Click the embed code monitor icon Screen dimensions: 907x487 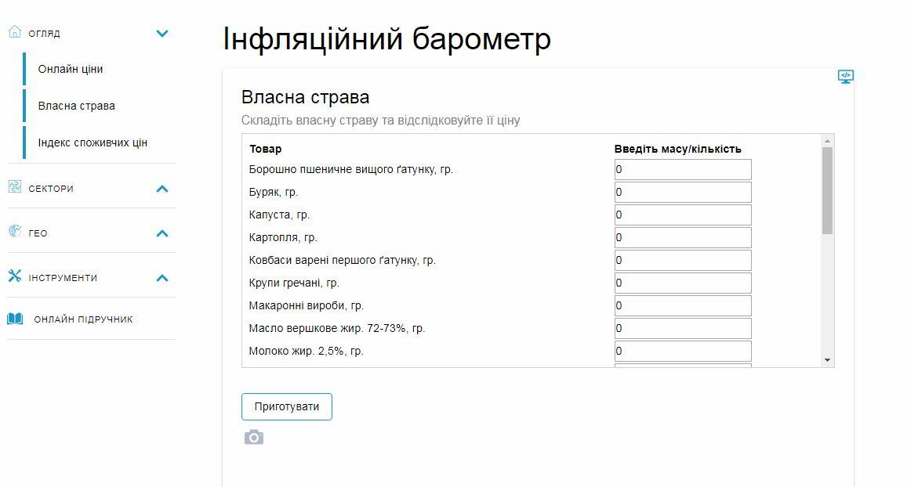point(845,77)
